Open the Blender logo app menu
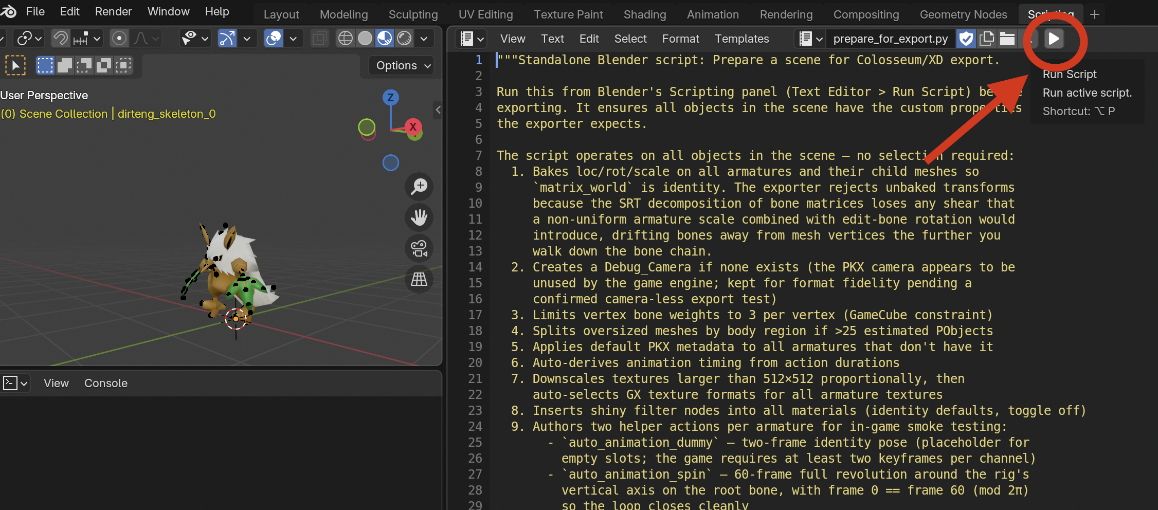 [8, 11]
